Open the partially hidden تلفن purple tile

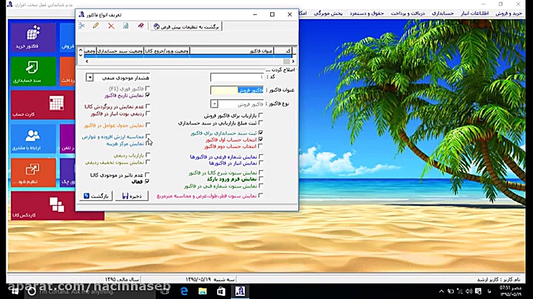tap(67, 138)
